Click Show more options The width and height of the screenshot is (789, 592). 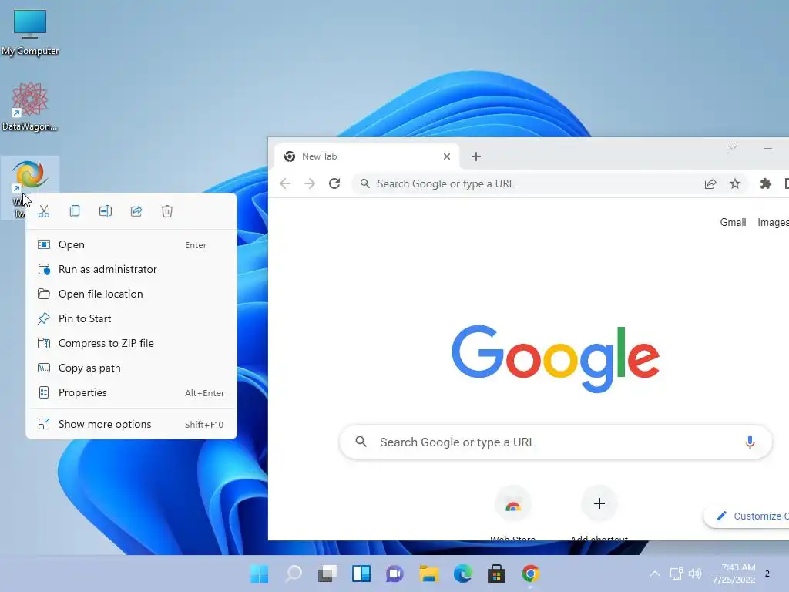(131, 425)
